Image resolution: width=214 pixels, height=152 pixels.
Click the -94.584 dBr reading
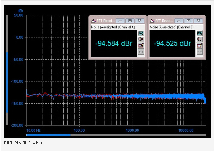tap(114, 43)
